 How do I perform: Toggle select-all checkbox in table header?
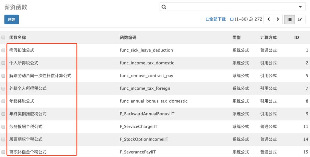3,38
